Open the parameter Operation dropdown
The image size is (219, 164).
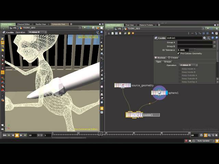click(x=189, y=65)
